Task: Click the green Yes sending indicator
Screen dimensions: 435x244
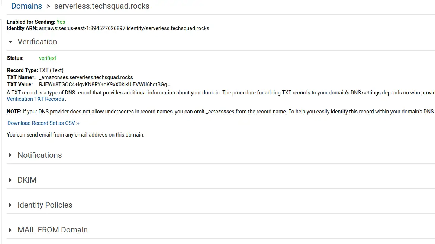Action: [61, 22]
